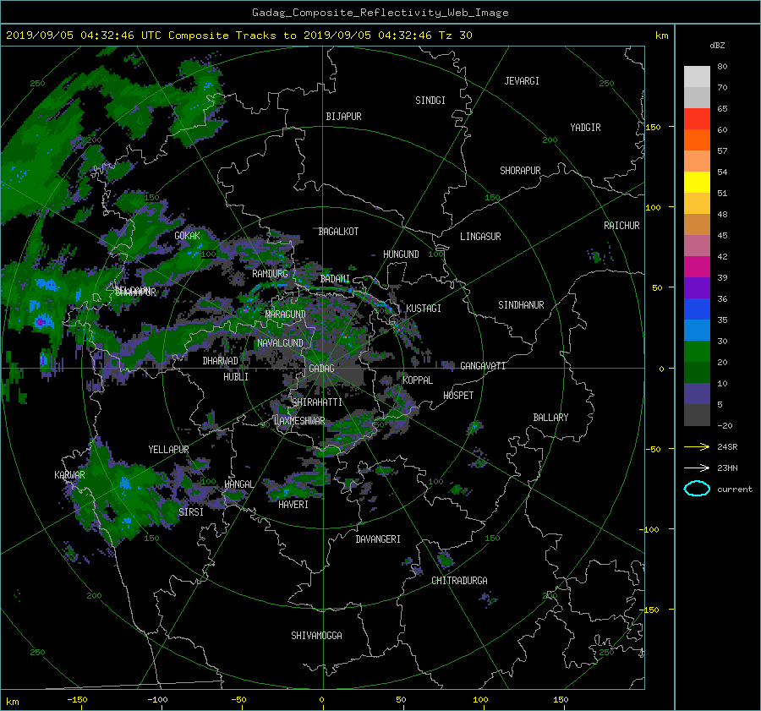761x711 pixels.
Task: Click the CHITRADURGA city label
Action: coord(459,581)
